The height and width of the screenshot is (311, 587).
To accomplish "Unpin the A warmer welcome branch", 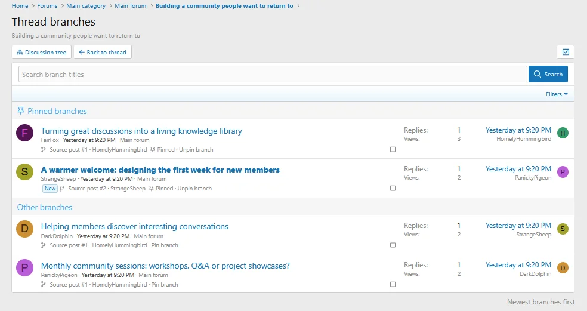I will [x=194, y=189].
